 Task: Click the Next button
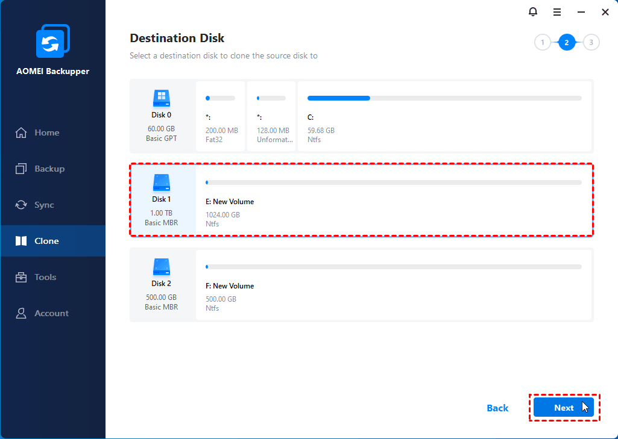point(564,408)
